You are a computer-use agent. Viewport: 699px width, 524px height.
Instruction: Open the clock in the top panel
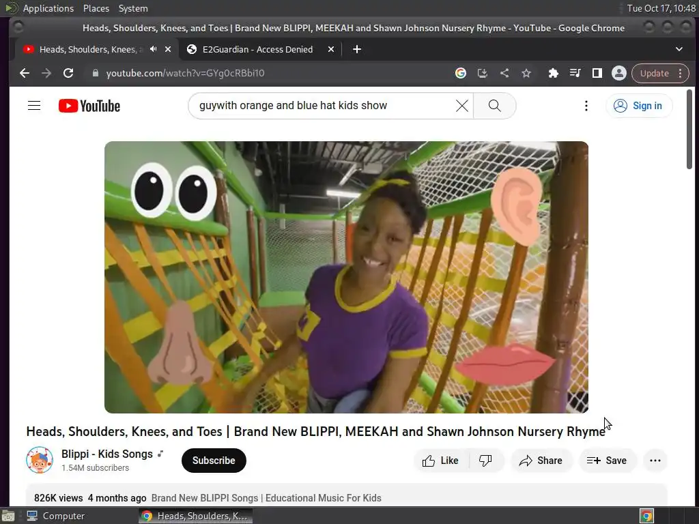click(661, 8)
